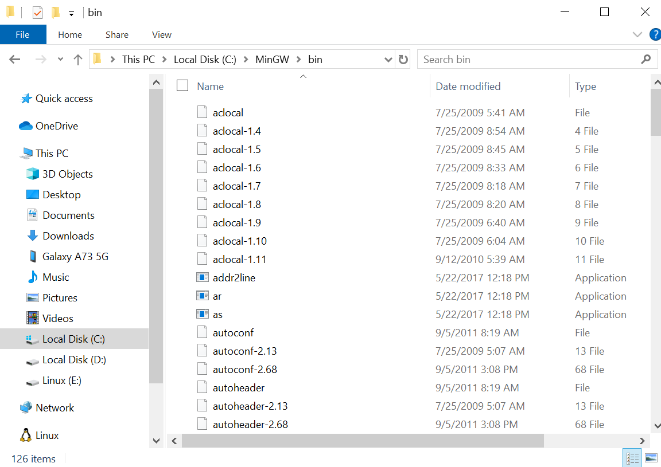Click the autoheader file icon

[203, 387]
